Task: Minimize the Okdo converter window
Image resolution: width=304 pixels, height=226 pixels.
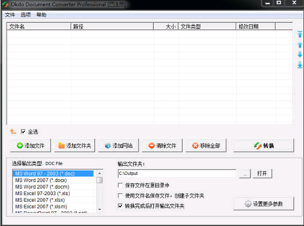Action: [x=268, y=3]
